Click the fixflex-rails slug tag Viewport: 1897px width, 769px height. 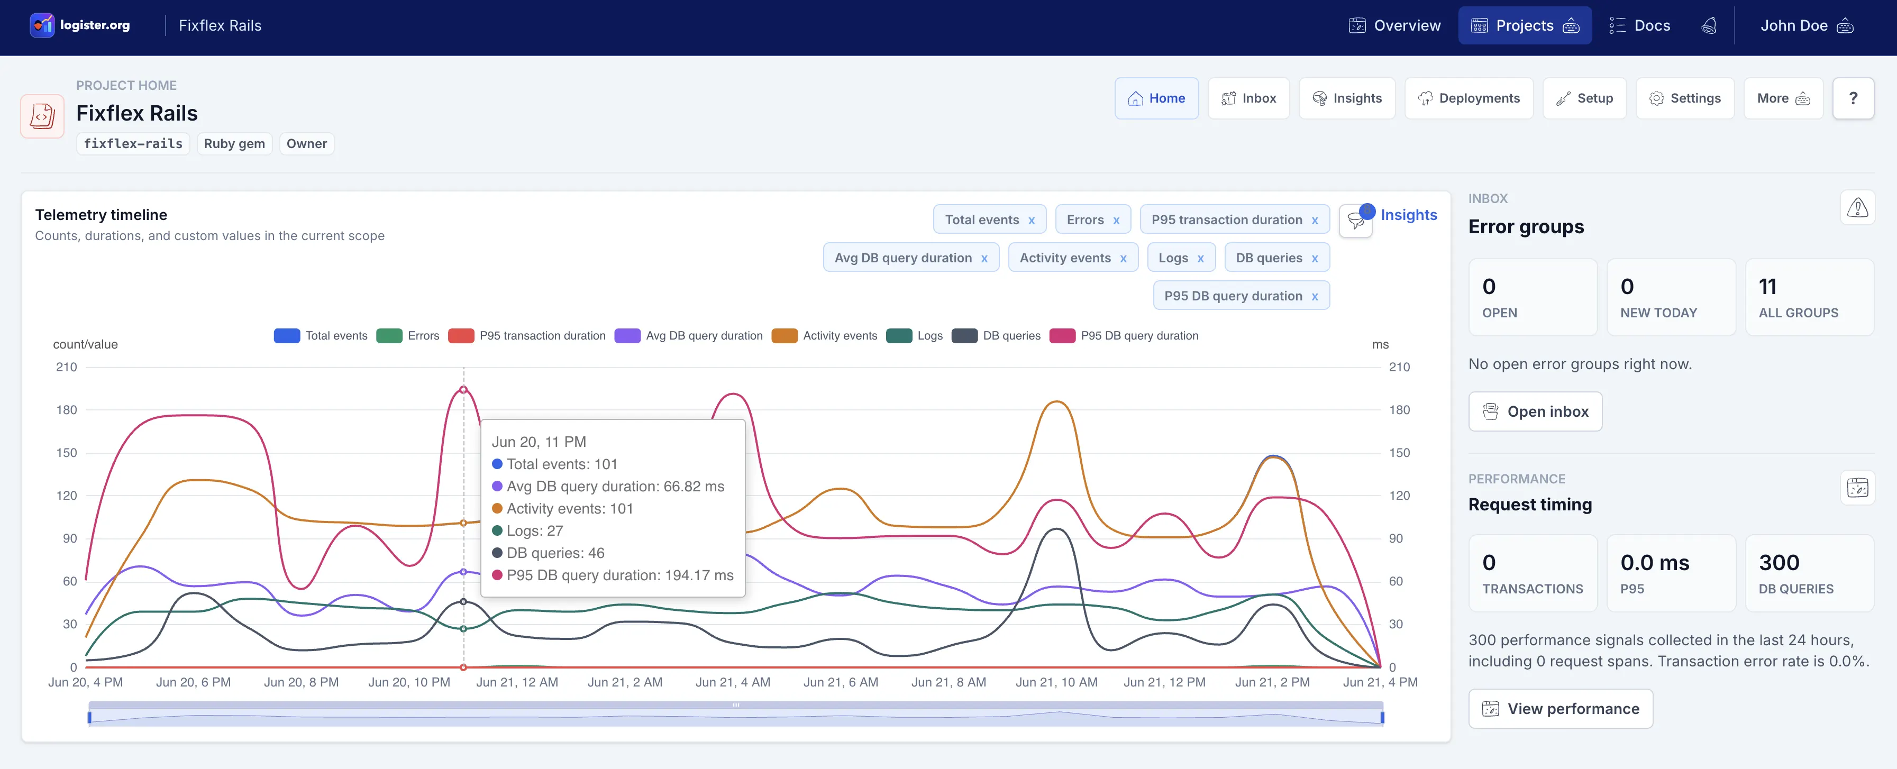(x=133, y=144)
